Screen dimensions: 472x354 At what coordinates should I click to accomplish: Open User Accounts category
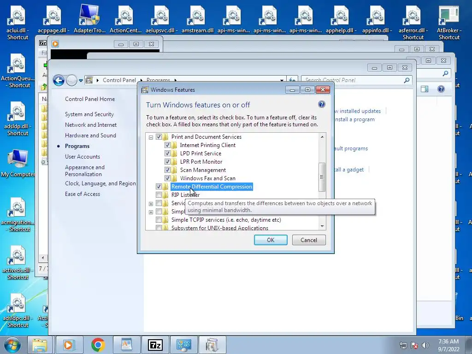83,157
